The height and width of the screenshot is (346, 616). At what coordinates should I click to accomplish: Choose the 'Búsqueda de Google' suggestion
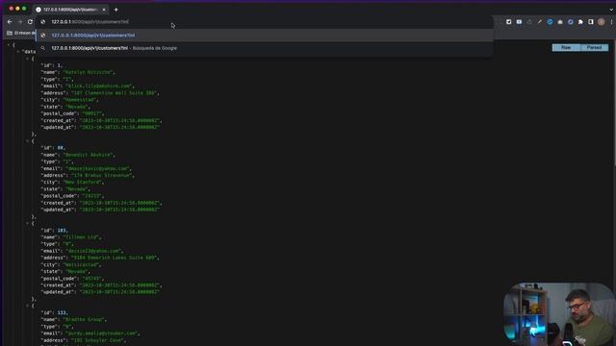(265, 48)
